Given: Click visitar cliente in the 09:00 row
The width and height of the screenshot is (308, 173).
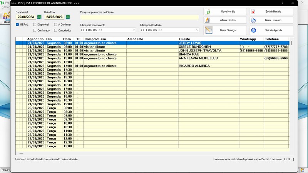Looking at the screenshot, I should pos(94,47).
